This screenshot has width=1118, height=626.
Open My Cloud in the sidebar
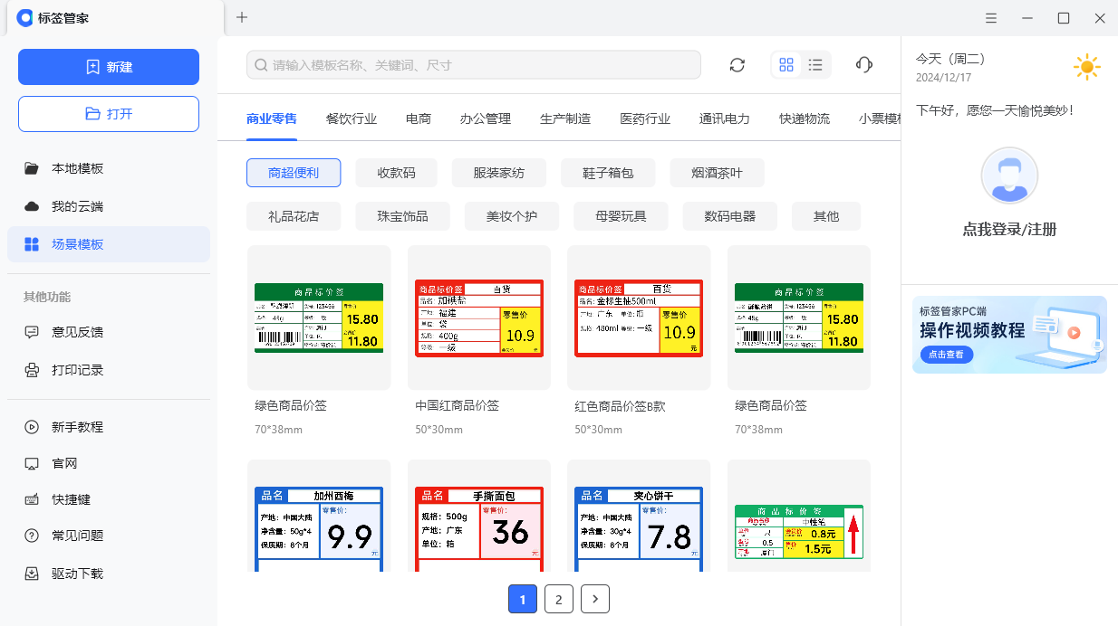pos(77,206)
